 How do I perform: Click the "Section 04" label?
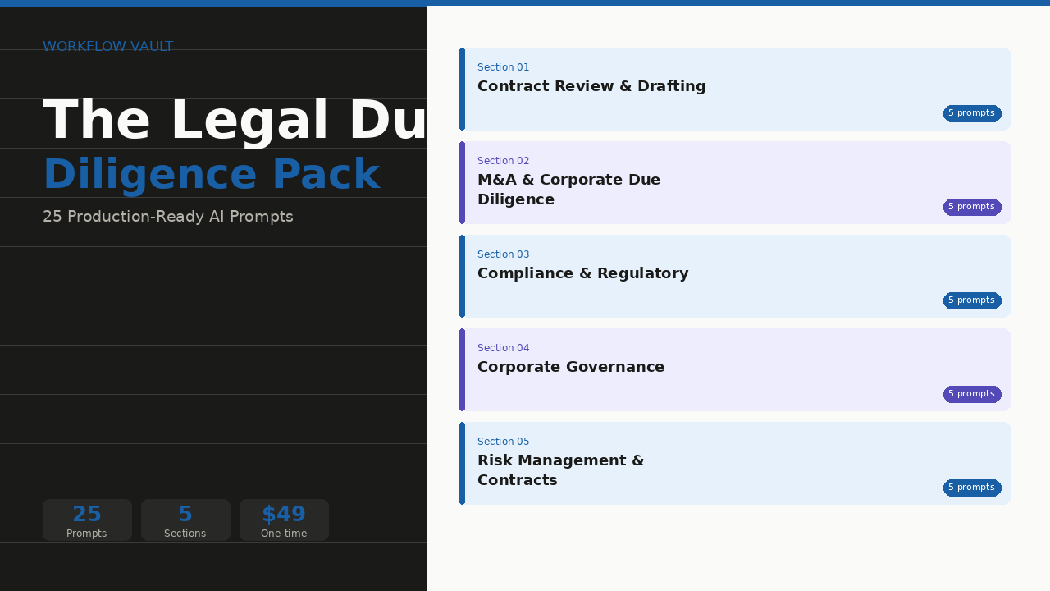click(504, 348)
